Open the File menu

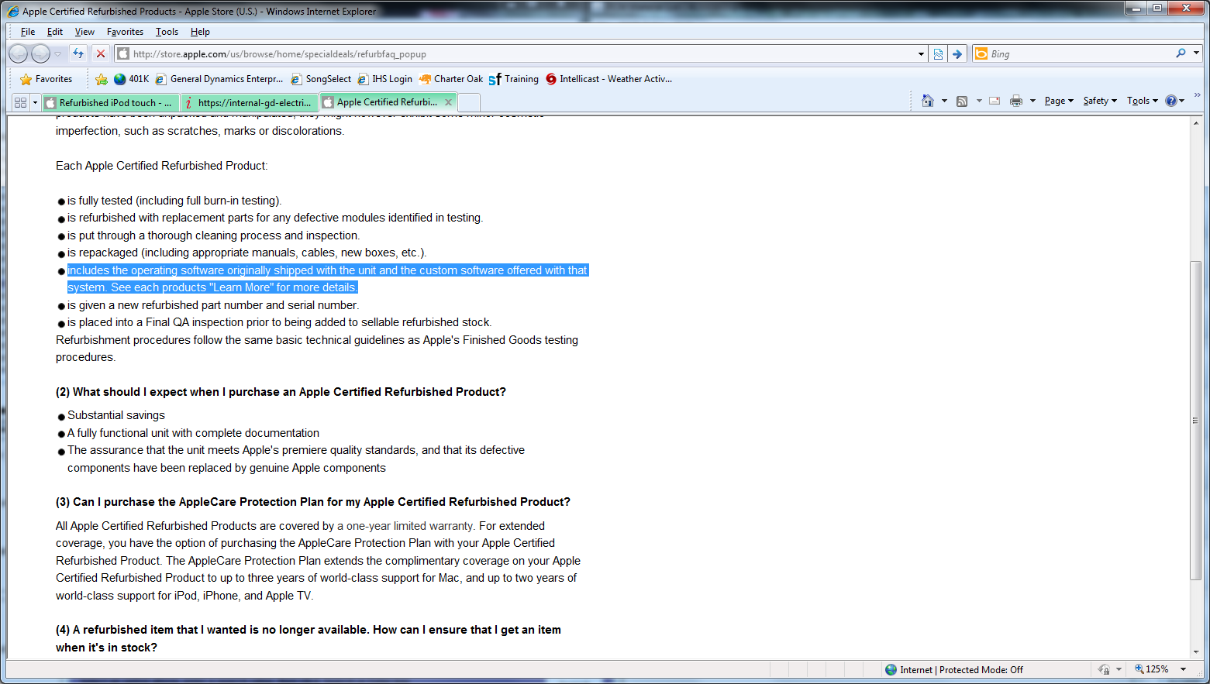pos(28,32)
